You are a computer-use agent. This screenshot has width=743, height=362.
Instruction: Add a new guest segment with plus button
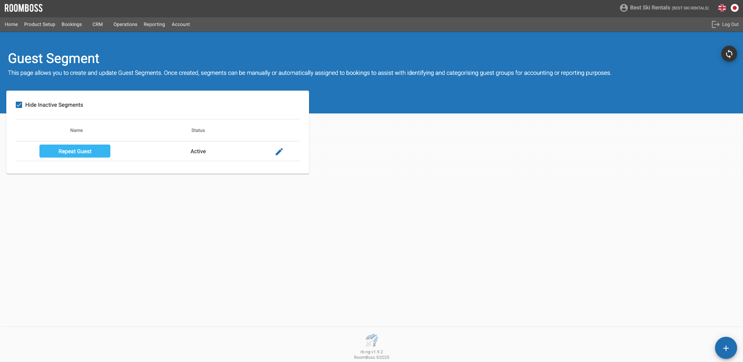726,348
